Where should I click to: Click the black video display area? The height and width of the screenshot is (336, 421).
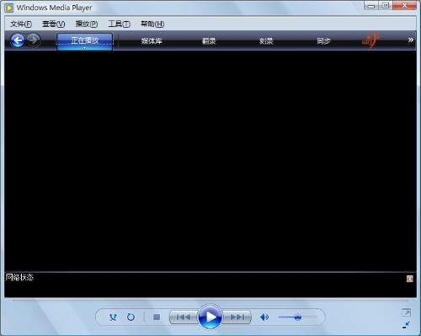pyautogui.click(x=210, y=161)
